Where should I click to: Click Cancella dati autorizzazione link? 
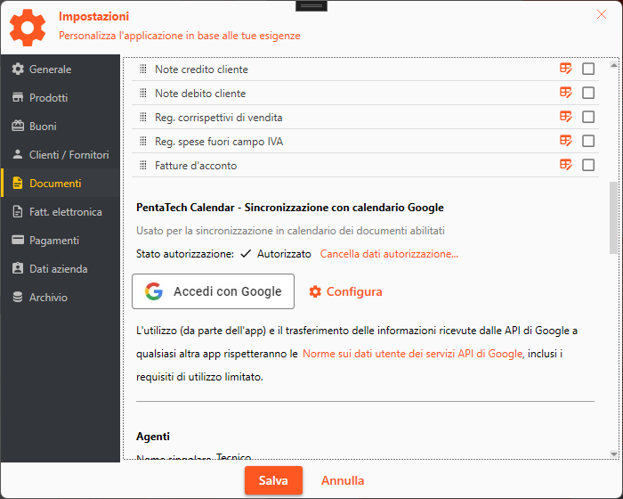(389, 254)
